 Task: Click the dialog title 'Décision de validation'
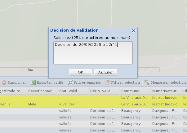pos(74,30)
